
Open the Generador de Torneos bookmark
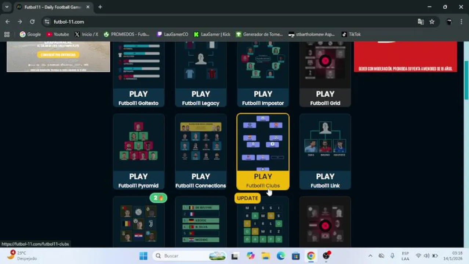click(x=259, y=34)
